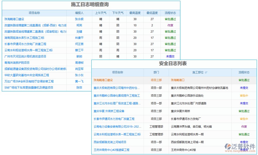Select the 安全日志列表 table title
The image size is (258, 155).
pos(173,63)
